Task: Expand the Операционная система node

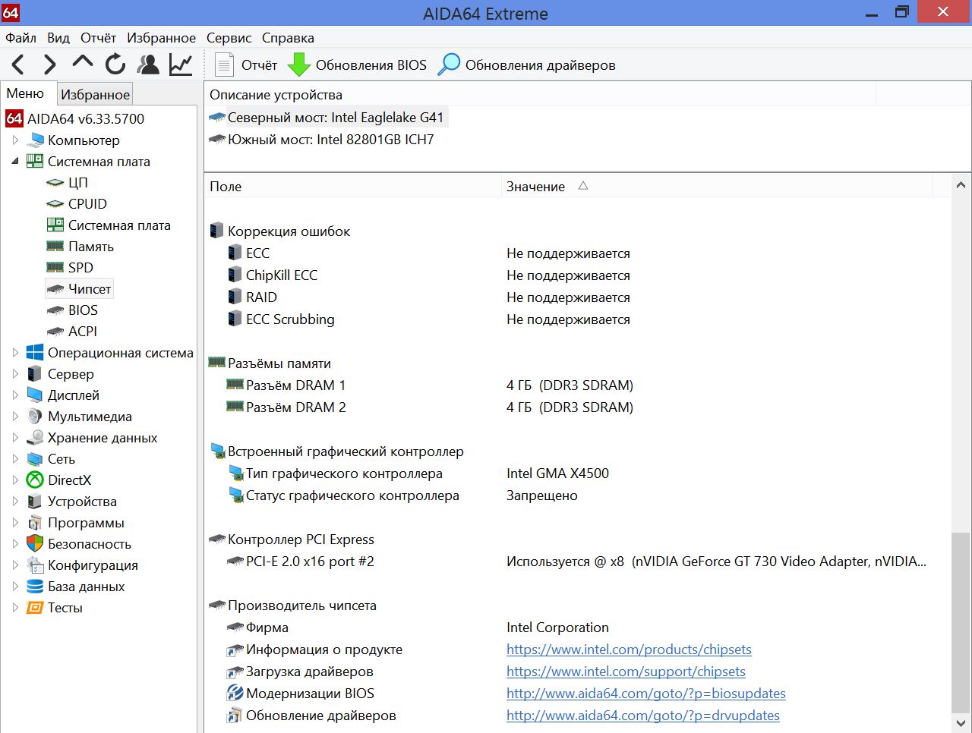Action: click(15, 353)
